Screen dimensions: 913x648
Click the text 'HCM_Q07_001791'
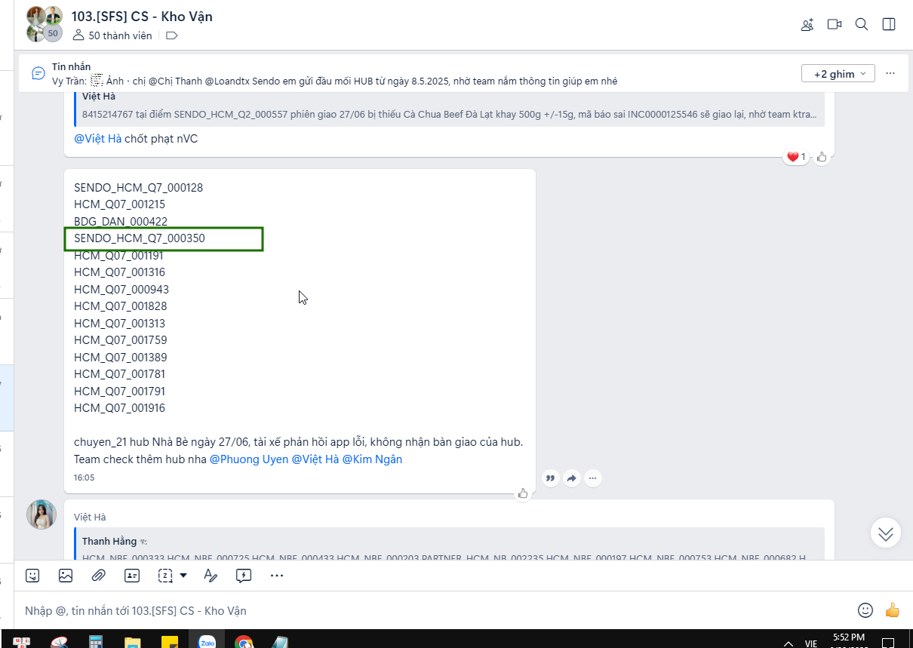point(119,392)
